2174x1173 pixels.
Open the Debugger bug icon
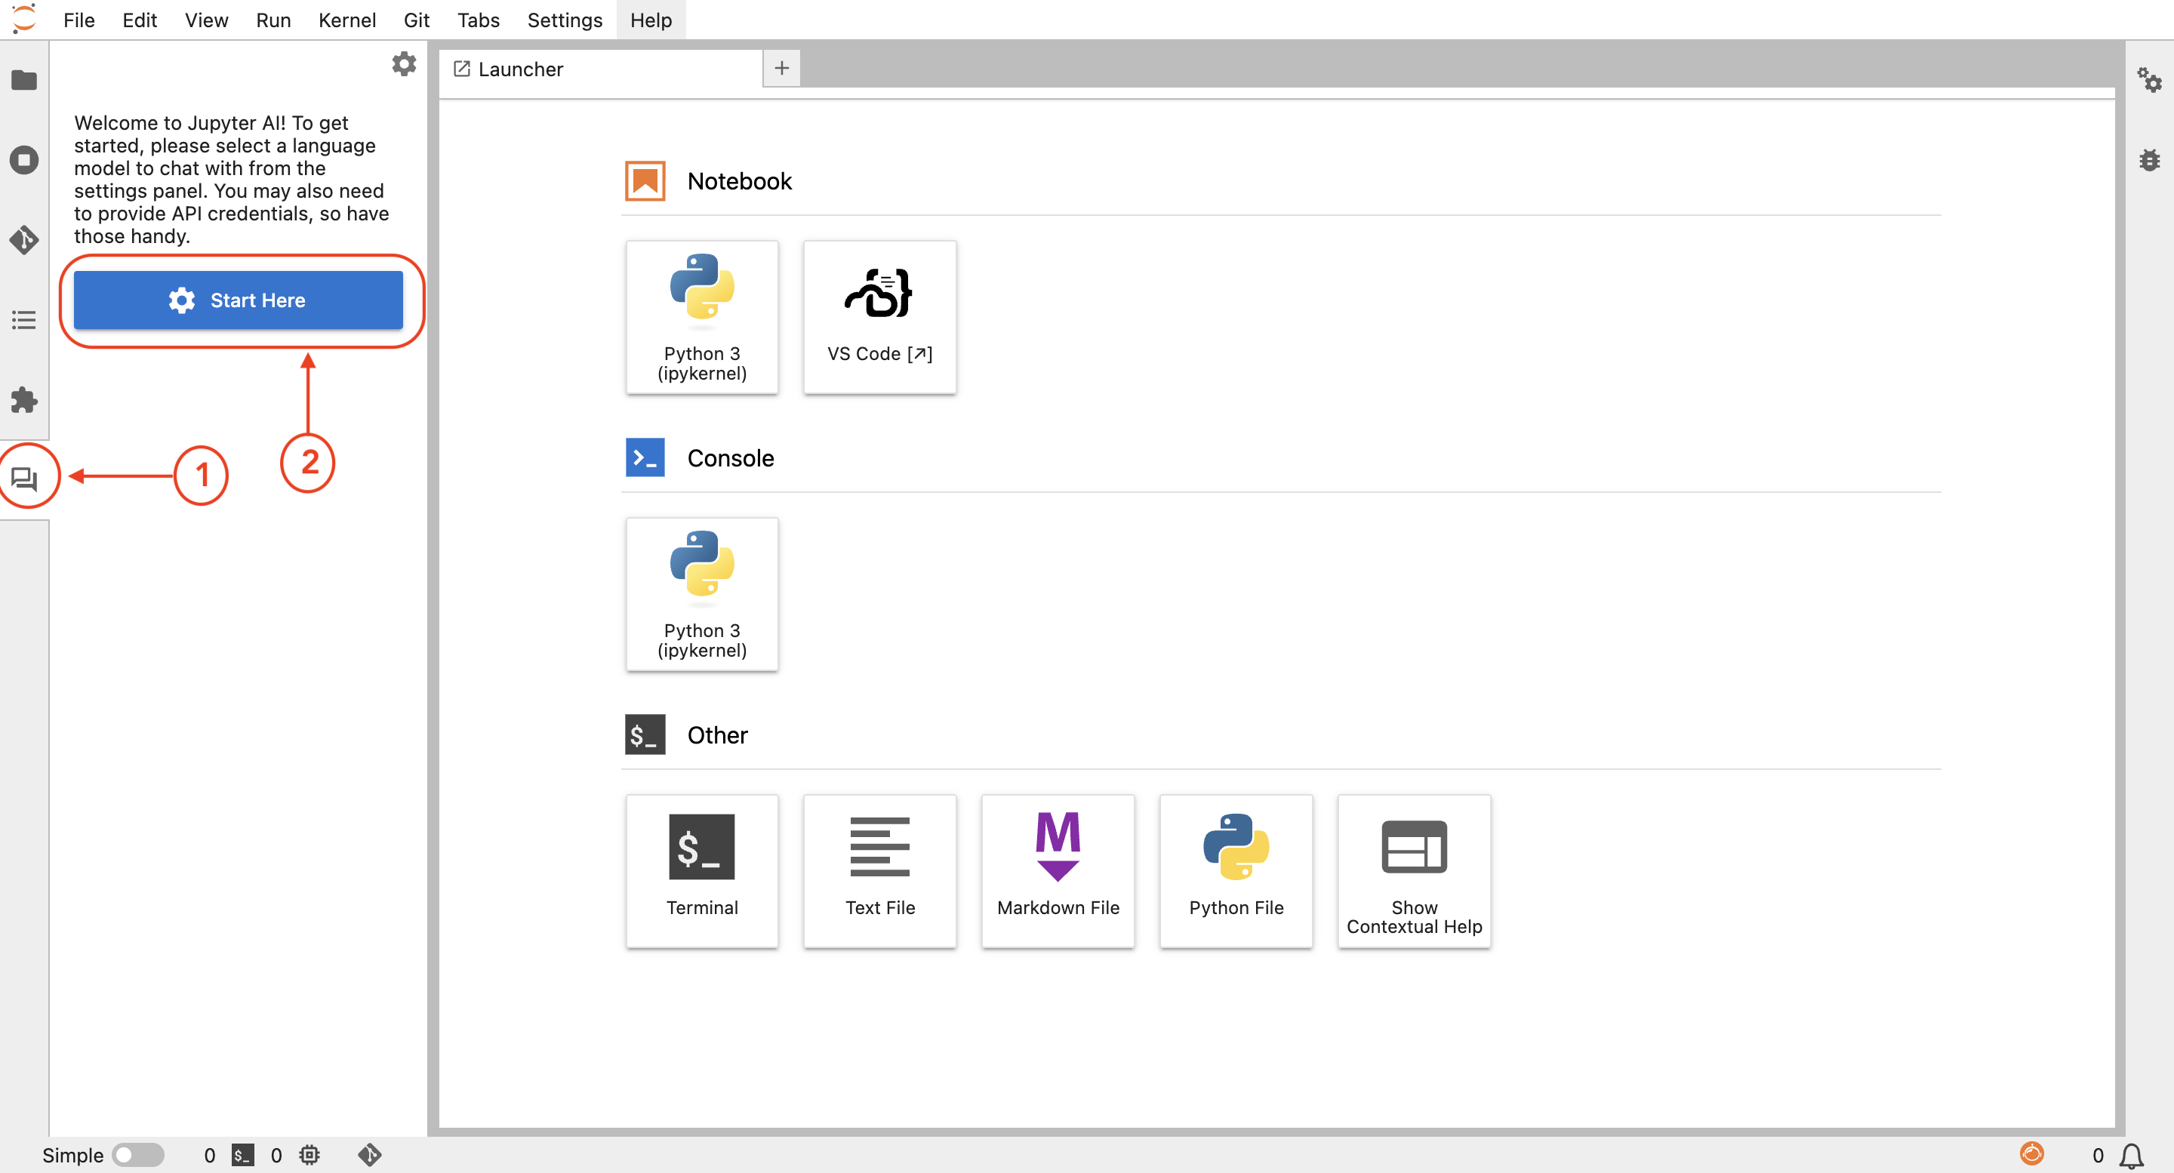click(2148, 160)
